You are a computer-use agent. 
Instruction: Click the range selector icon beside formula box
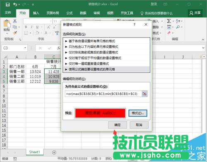pos(144,94)
